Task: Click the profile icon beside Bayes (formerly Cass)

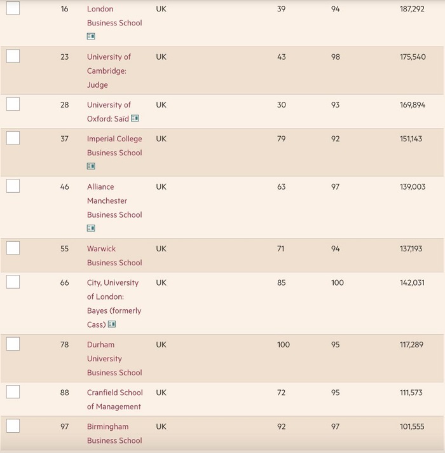Action: click(112, 324)
